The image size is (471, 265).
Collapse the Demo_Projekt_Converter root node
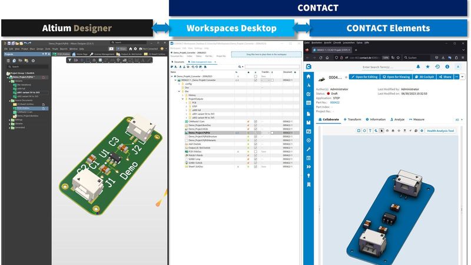point(172,77)
